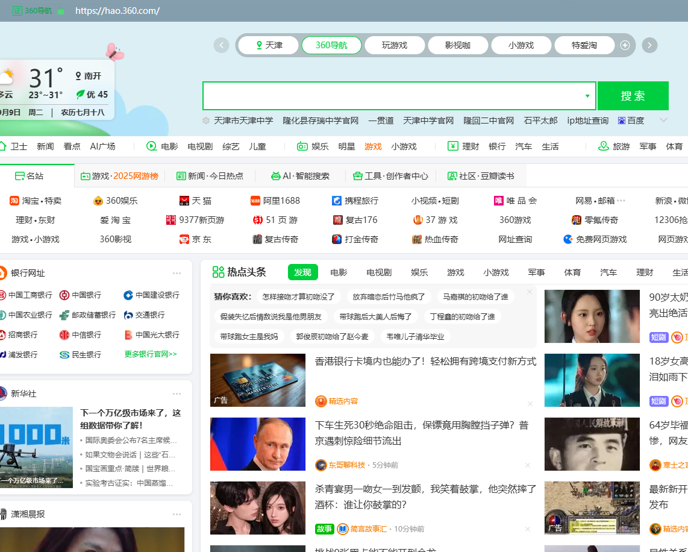Click the 中国银行 bank logo
688x552 pixels.
[x=64, y=295]
